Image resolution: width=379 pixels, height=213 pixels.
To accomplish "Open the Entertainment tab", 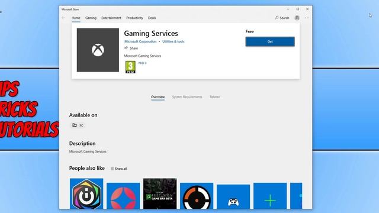I will [x=111, y=18].
